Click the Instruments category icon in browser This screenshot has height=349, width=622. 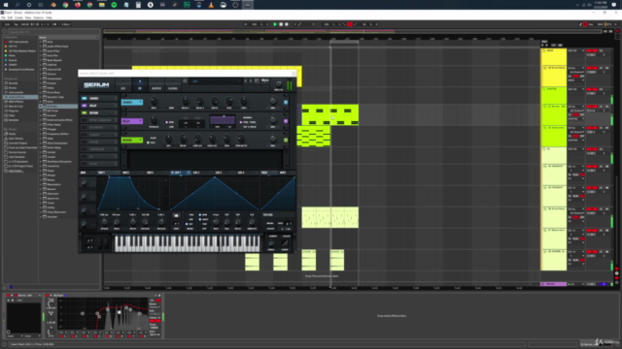click(x=6, y=92)
